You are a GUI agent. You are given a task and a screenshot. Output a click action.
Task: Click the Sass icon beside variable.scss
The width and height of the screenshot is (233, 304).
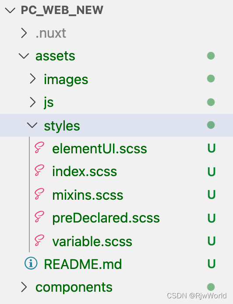pyautogui.click(x=39, y=240)
